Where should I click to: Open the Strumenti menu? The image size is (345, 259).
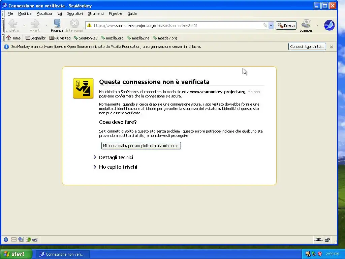coord(96,13)
